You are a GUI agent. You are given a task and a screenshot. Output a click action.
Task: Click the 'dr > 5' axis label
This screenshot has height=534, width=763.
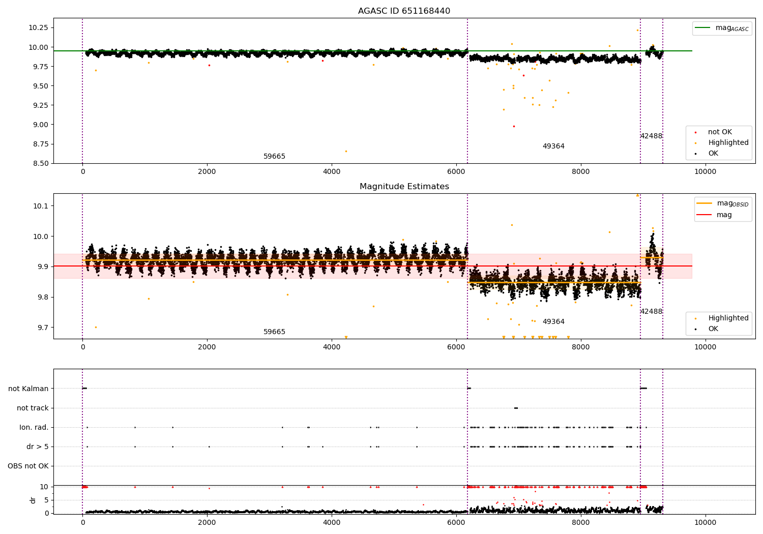click(x=38, y=447)
